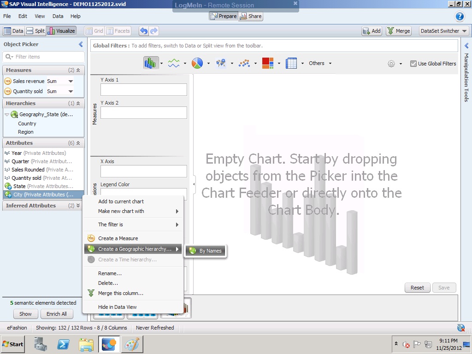The width and height of the screenshot is (472, 354).
Task: Collapse the Object Picker panel arrow
Action: pos(81,44)
